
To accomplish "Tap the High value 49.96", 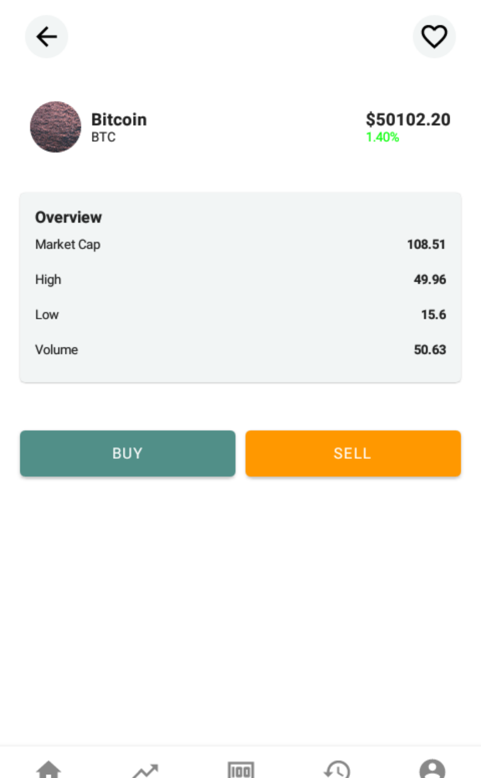I will [x=430, y=279].
